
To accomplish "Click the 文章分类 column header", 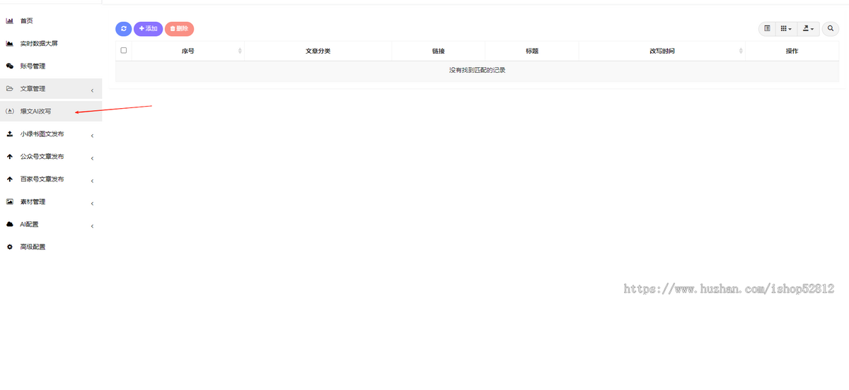I will (x=318, y=51).
